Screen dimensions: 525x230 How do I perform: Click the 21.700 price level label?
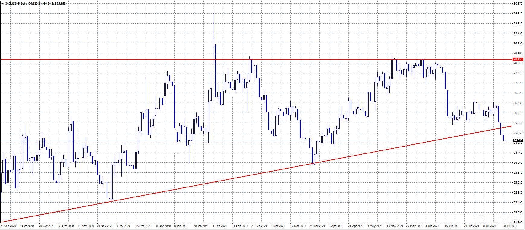pos(518,222)
